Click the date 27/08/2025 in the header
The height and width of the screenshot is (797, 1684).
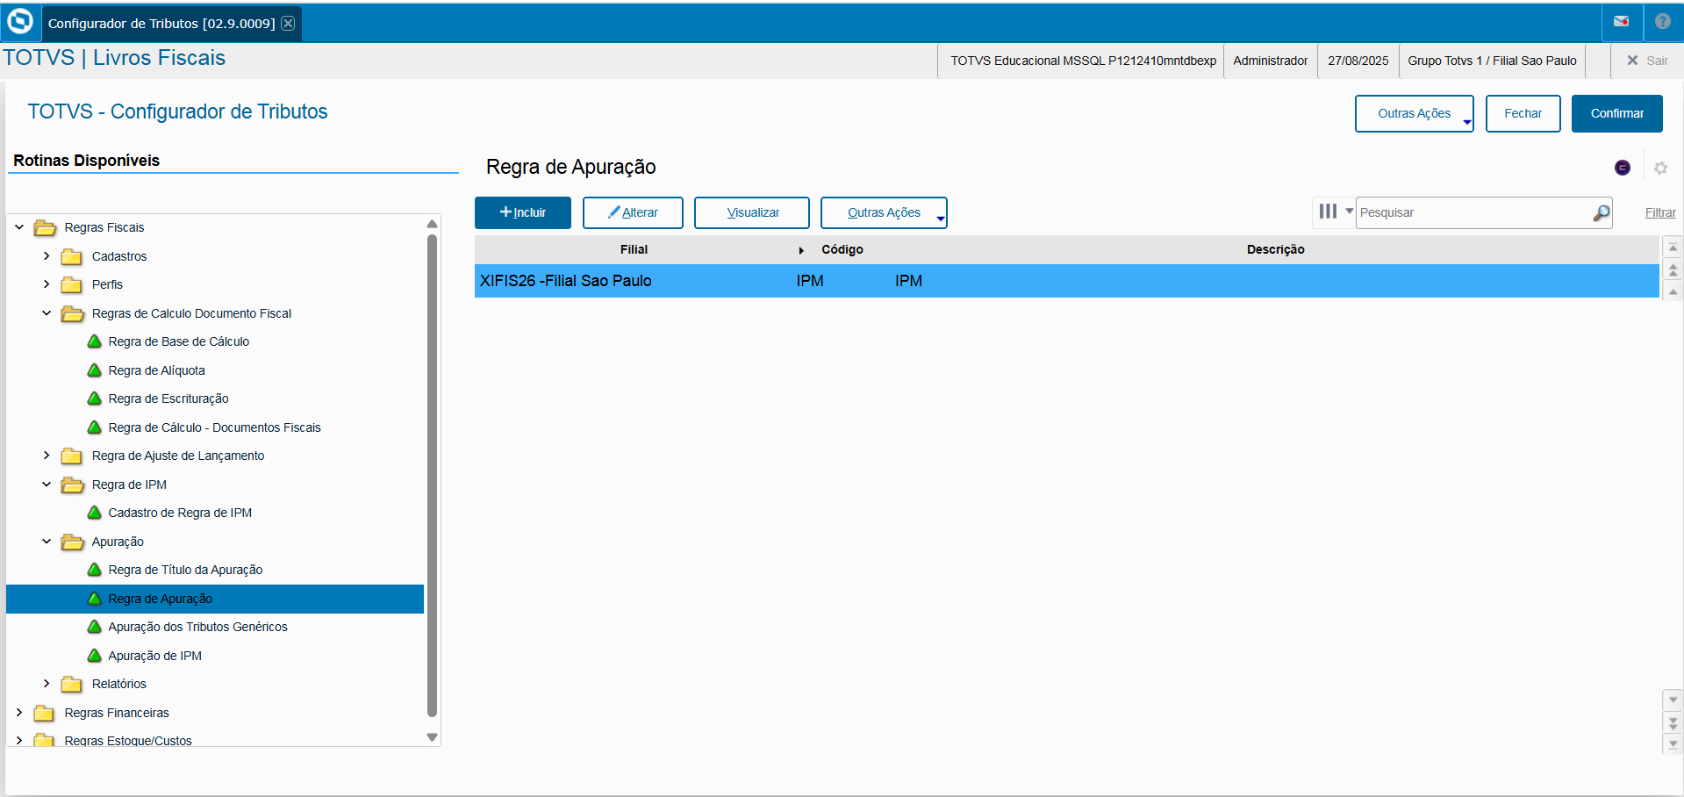click(1358, 61)
